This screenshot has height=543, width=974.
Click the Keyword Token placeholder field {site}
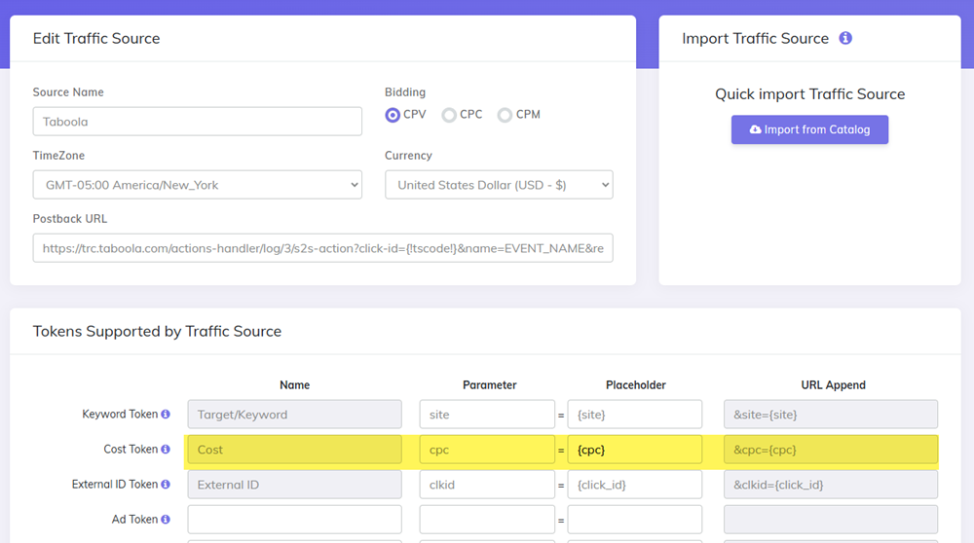(x=634, y=415)
